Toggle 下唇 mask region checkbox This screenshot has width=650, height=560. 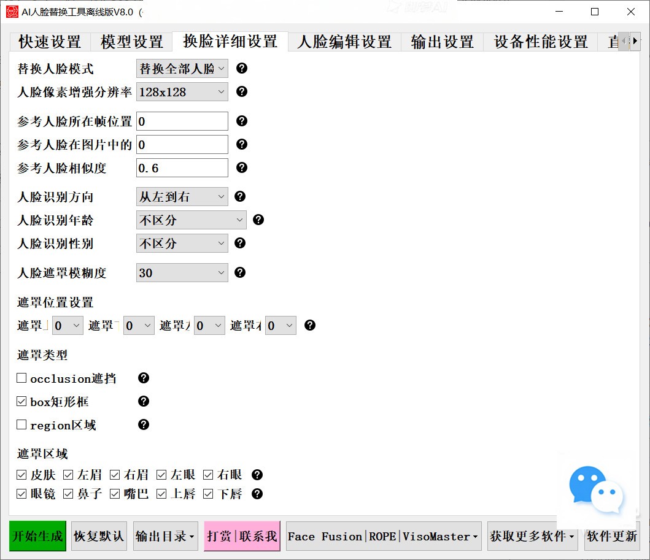[x=208, y=494]
